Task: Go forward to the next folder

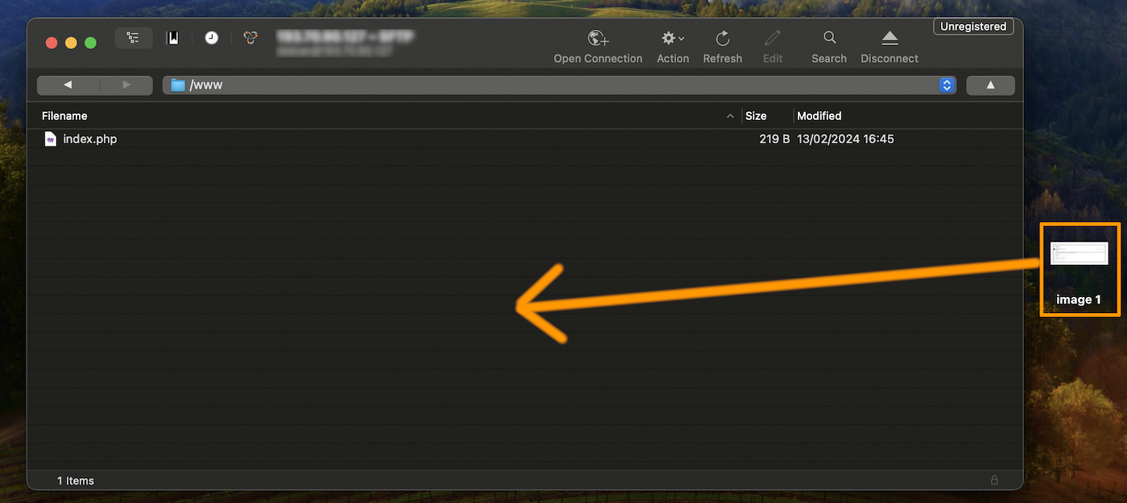Action: tap(126, 85)
